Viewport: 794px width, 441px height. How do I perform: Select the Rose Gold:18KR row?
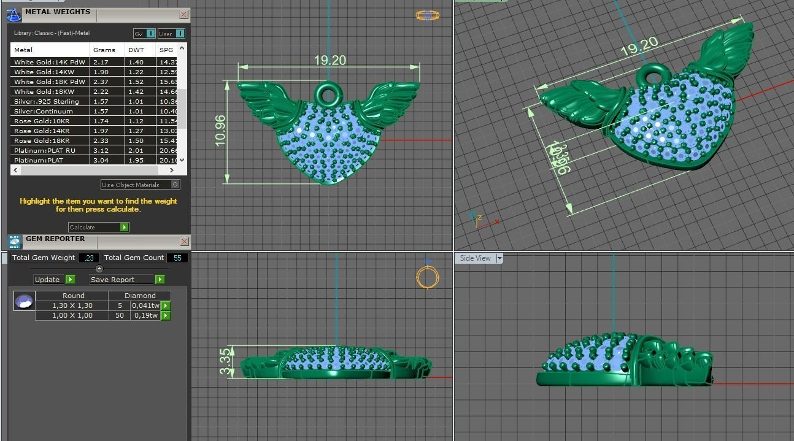point(94,140)
